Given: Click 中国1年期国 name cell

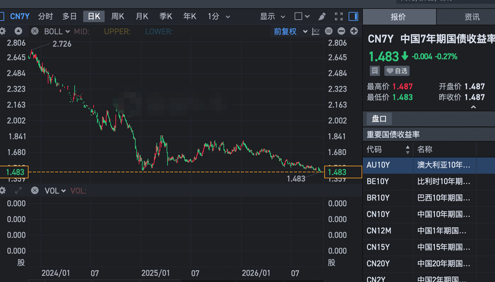Looking at the screenshot, I should point(441,231).
